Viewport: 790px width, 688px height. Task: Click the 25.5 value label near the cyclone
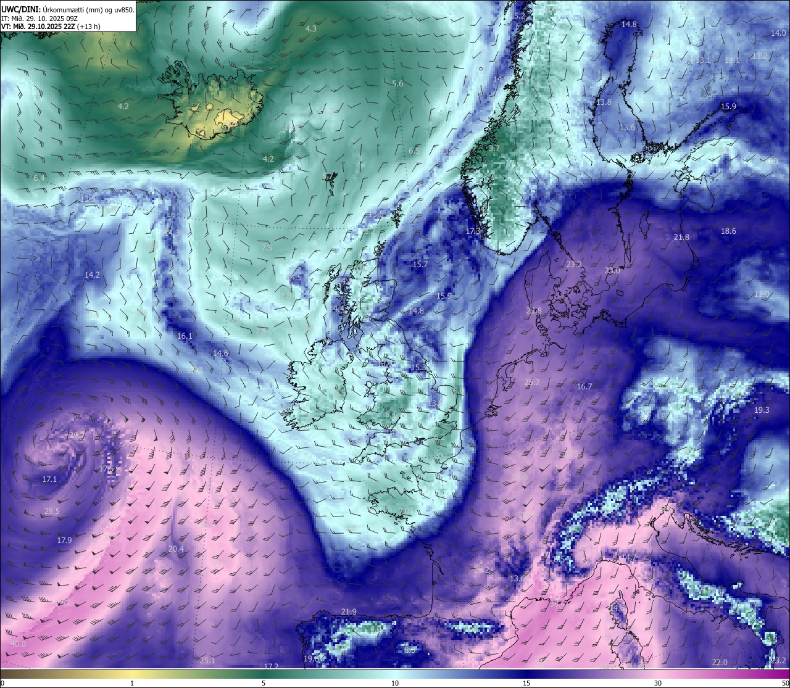click(x=52, y=512)
